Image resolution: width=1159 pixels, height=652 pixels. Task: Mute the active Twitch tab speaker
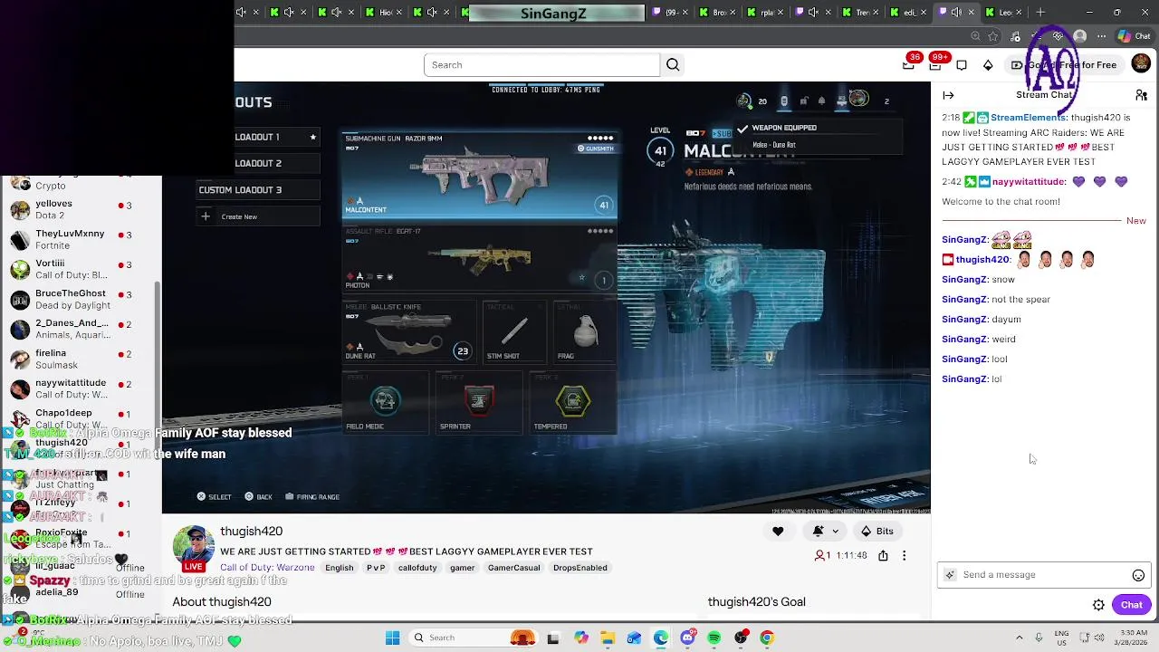coord(956,12)
